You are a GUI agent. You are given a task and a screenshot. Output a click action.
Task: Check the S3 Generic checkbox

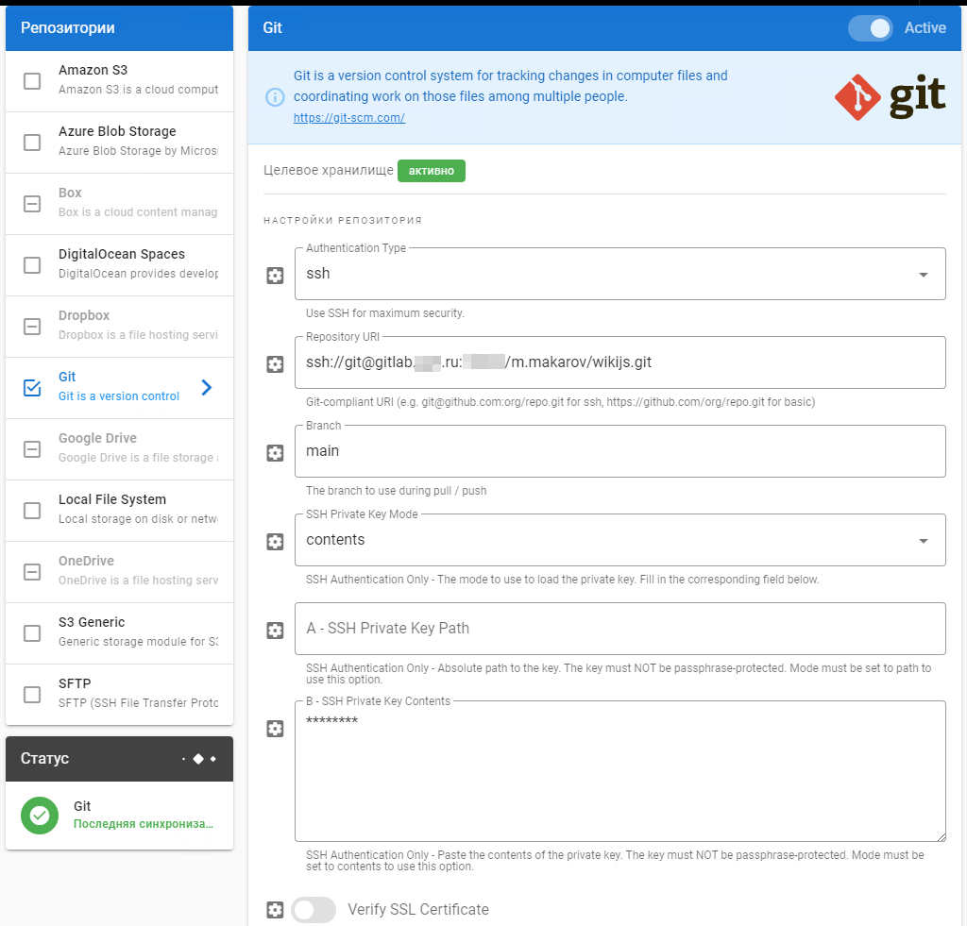(x=32, y=633)
